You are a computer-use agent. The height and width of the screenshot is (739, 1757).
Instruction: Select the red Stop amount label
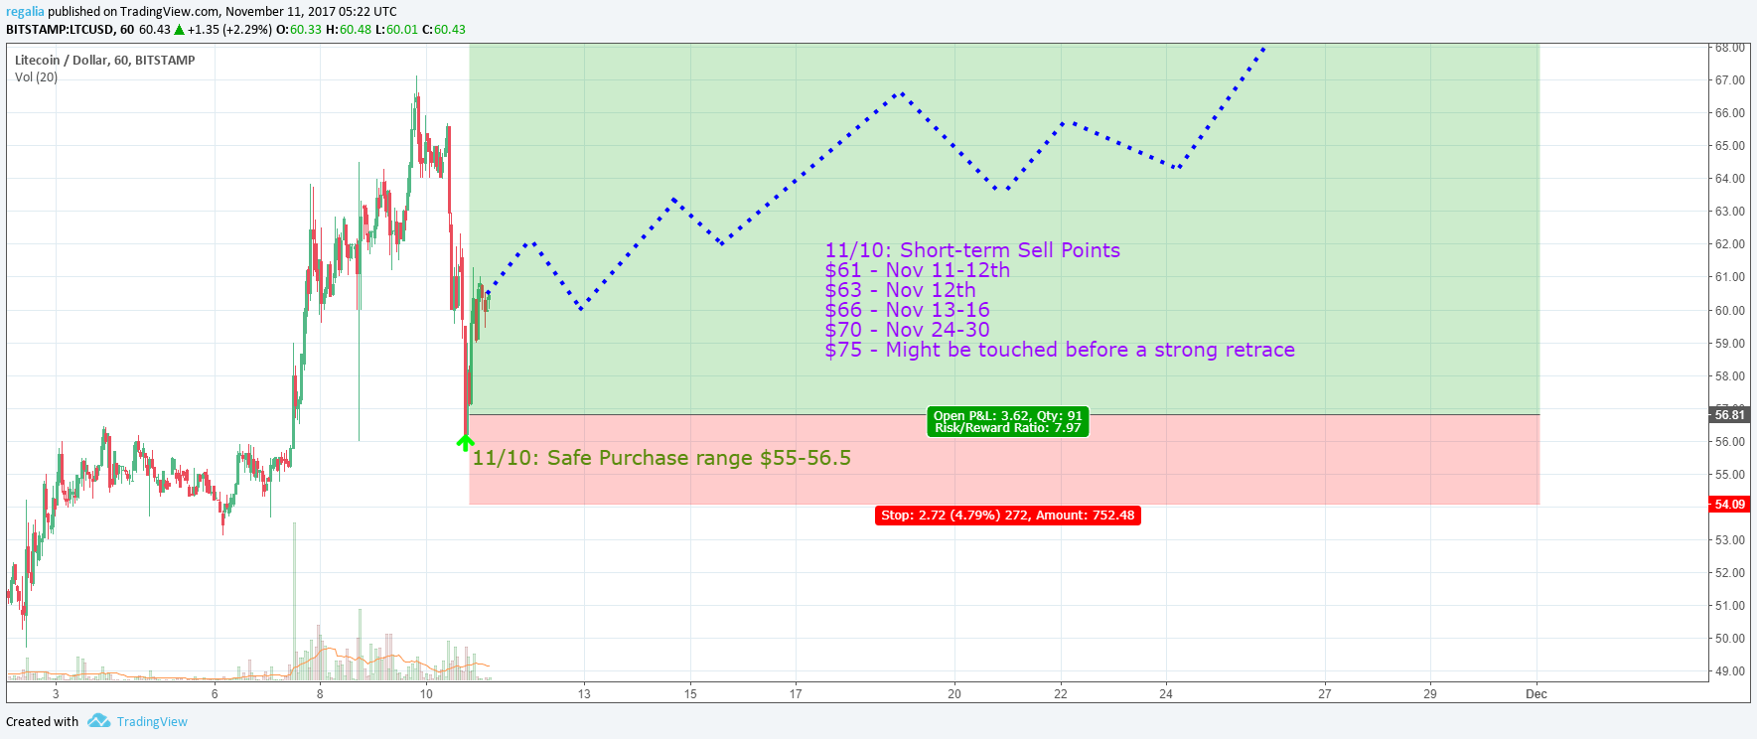click(x=1008, y=516)
